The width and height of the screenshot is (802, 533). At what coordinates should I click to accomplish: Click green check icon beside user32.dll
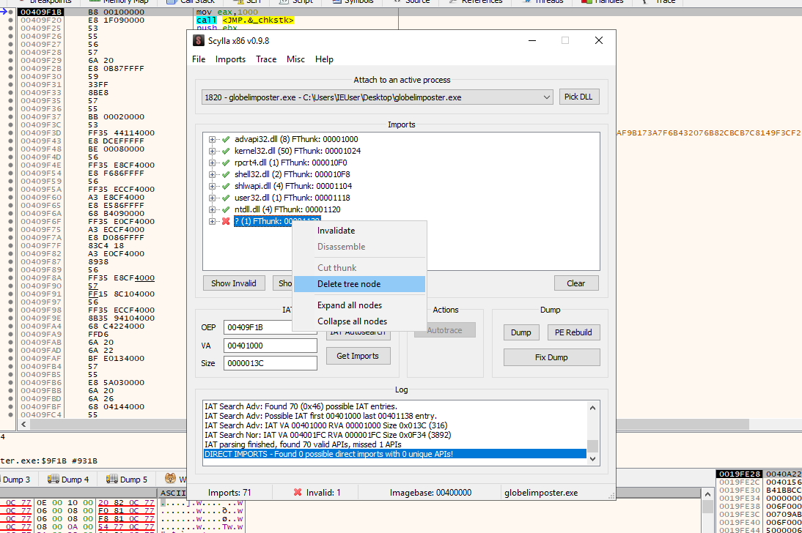coord(226,198)
